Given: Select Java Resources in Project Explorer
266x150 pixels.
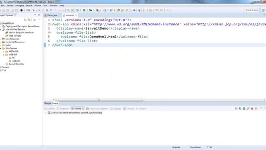Looking at the screenshot, I should pyautogui.click(x=12, y=39).
